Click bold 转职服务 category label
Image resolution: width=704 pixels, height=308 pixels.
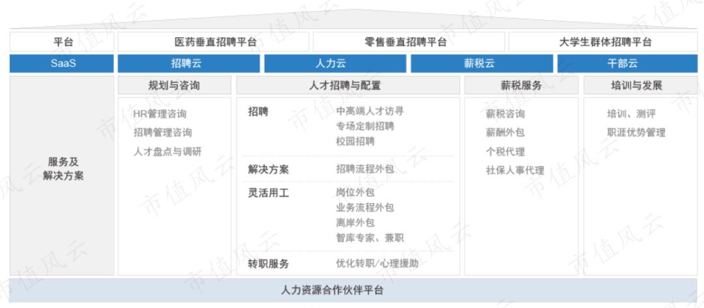[268, 264]
